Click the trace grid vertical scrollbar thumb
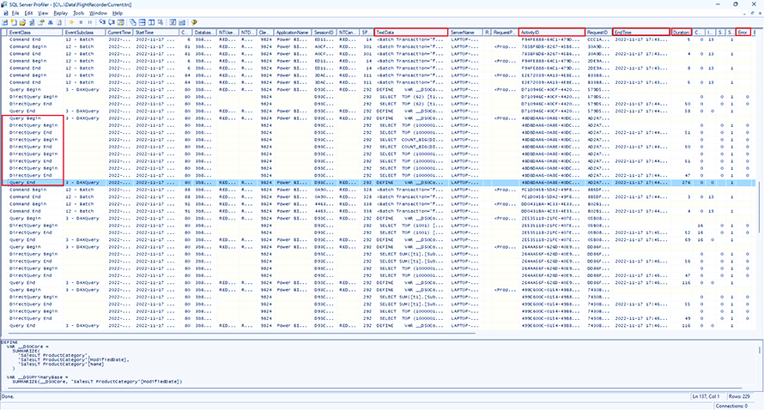The width and height of the screenshot is (764, 410). (759, 207)
